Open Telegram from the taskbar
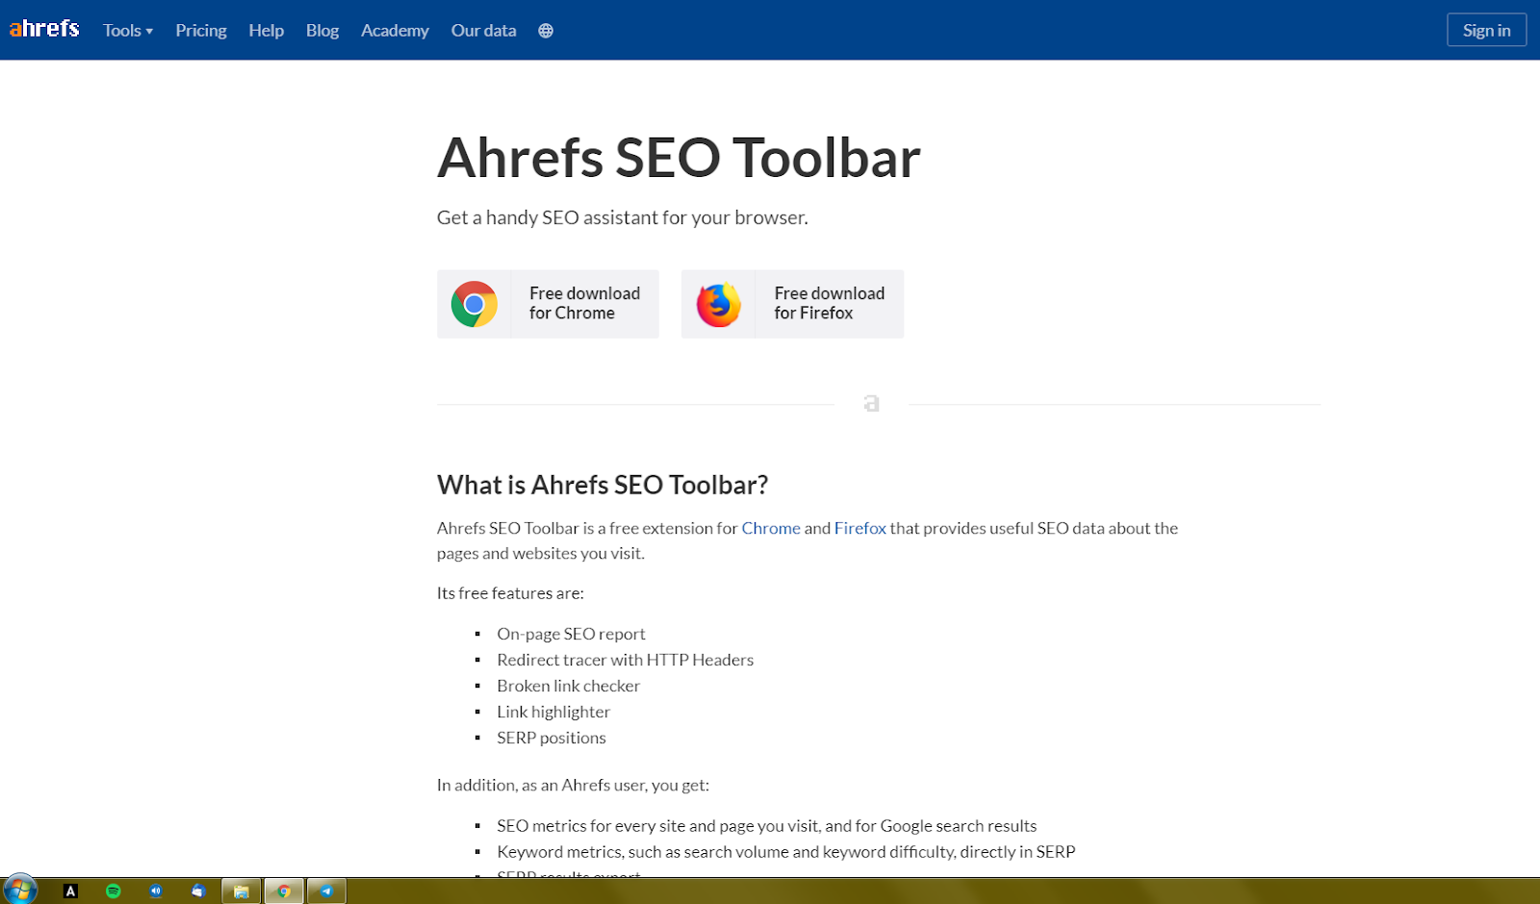Screen dimensions: 1540x904 tap(326, 891)
